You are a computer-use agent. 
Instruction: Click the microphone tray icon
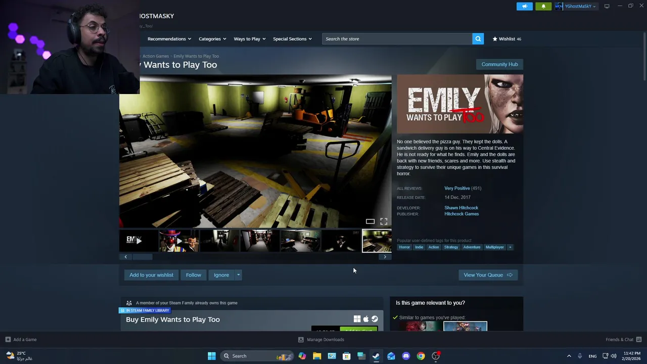[580, 356]
